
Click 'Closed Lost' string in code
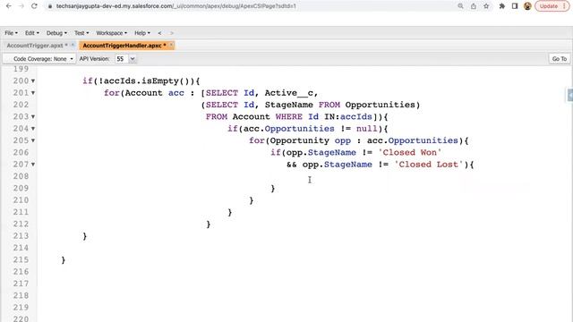[x=428, y=165]
